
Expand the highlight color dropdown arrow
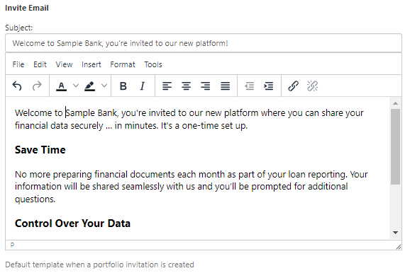click(x=104, y=86)
